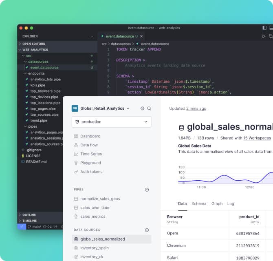The height and width of the screenshot is (261, 273).
Task: Open the '15 Workspaces' shared link
Action: (257, 138)
